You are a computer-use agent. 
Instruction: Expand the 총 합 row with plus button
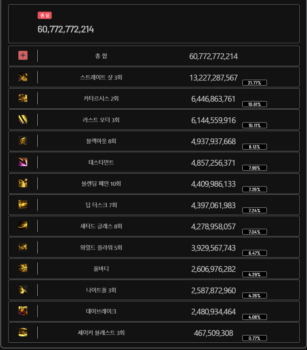[x=23, y=55]
